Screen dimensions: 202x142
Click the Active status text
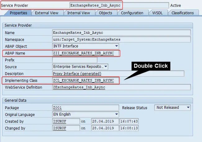click(175, 5)
